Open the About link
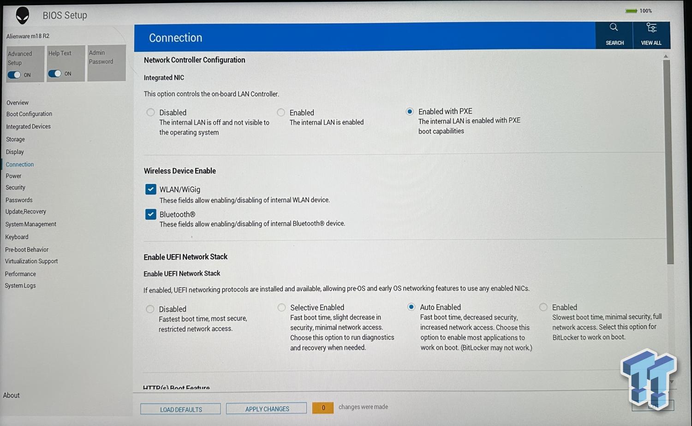 (12, 396)
